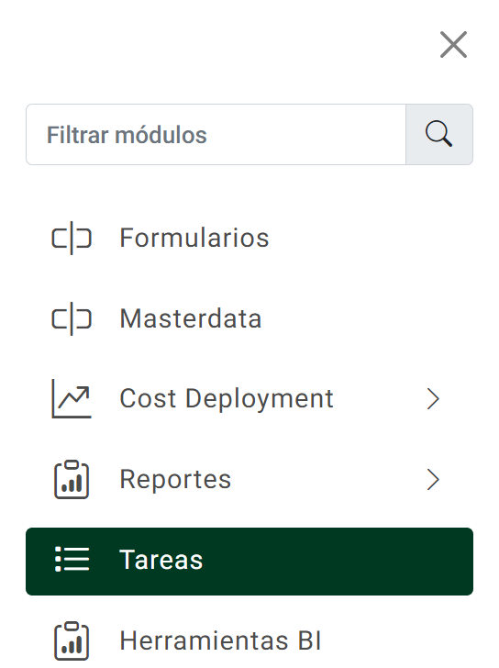Open the Masterdata menu entry

click(190, 318)
